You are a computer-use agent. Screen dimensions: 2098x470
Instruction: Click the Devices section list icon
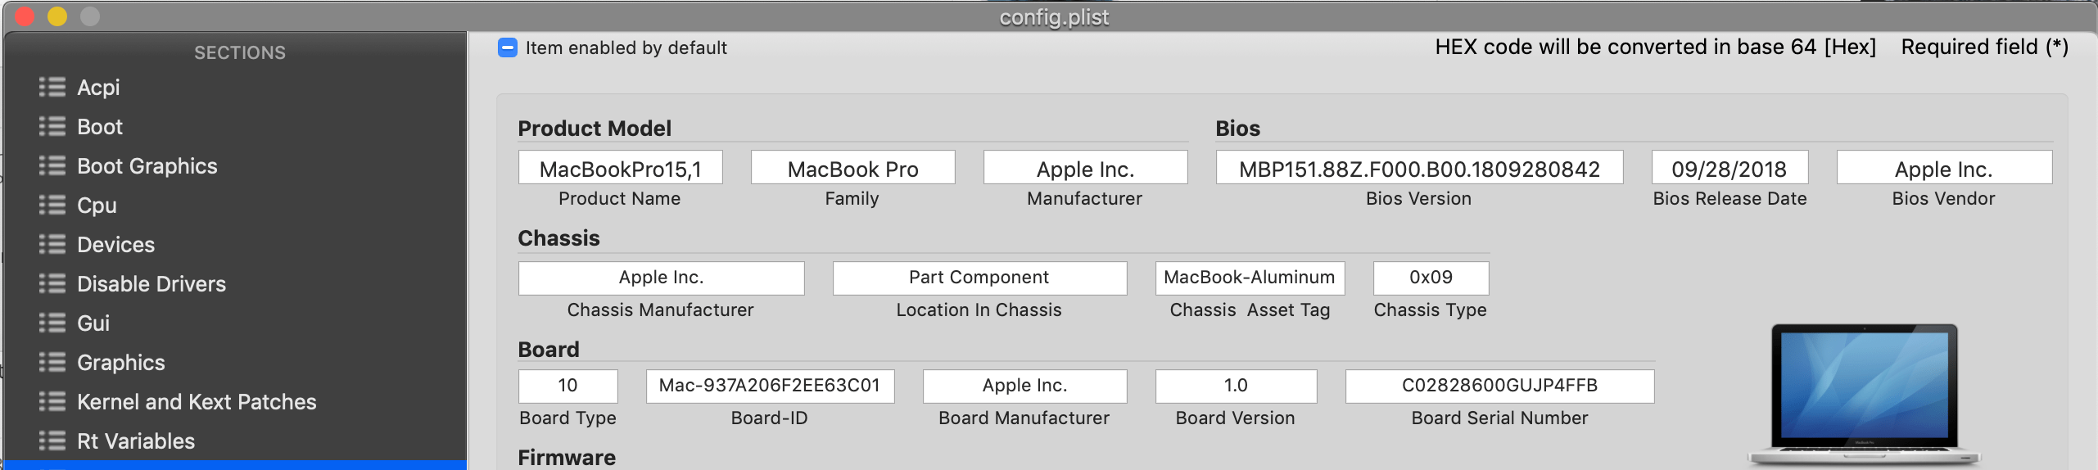coord(52,245)
